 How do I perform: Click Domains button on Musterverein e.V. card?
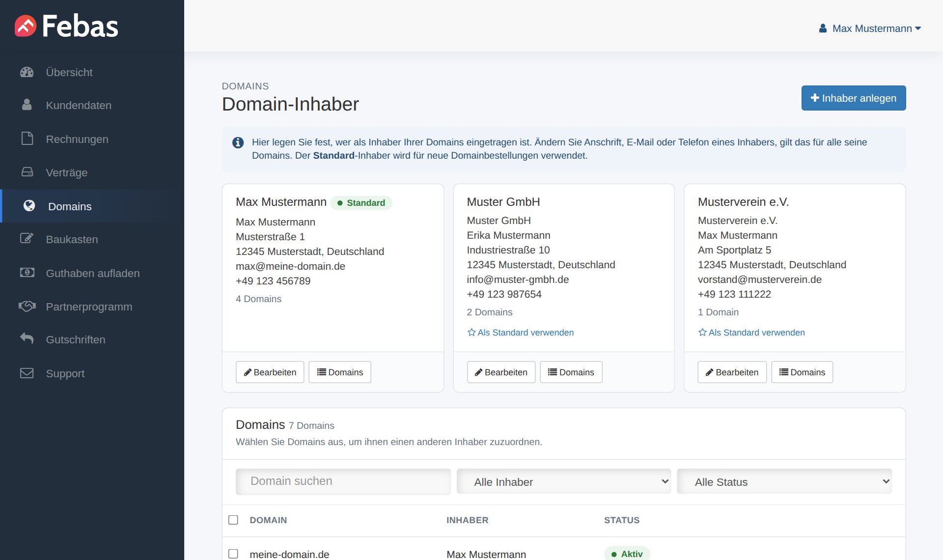(x=802, y=372)
